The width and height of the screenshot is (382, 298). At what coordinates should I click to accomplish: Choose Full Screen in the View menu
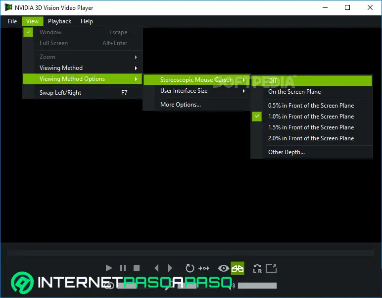click(82, 43)
